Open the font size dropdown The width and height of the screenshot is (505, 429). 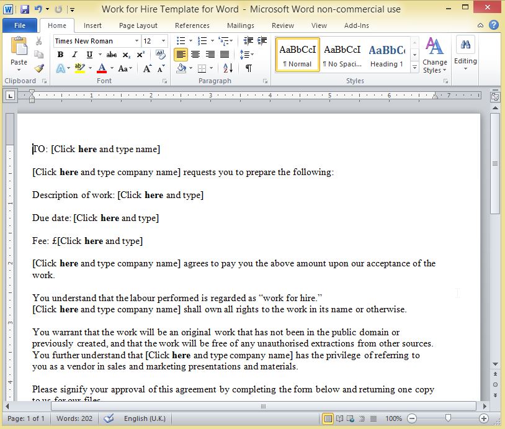coord(163,41)
